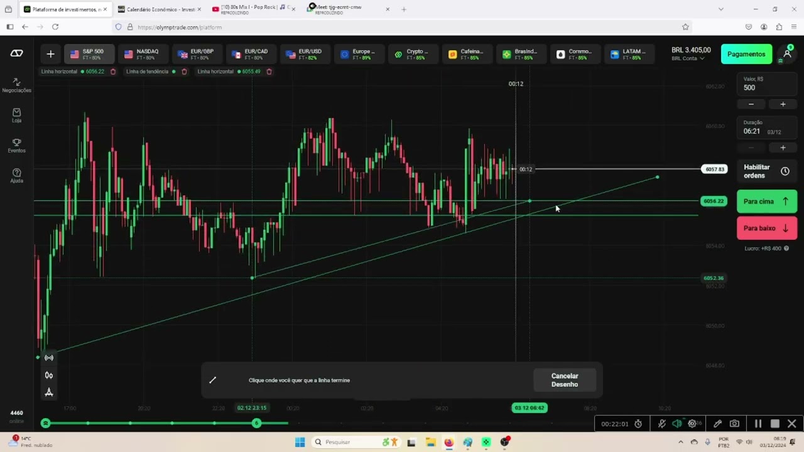Toggle the recorder microphone mute
The image size is (804, 452).
click(x=661, y=424)
